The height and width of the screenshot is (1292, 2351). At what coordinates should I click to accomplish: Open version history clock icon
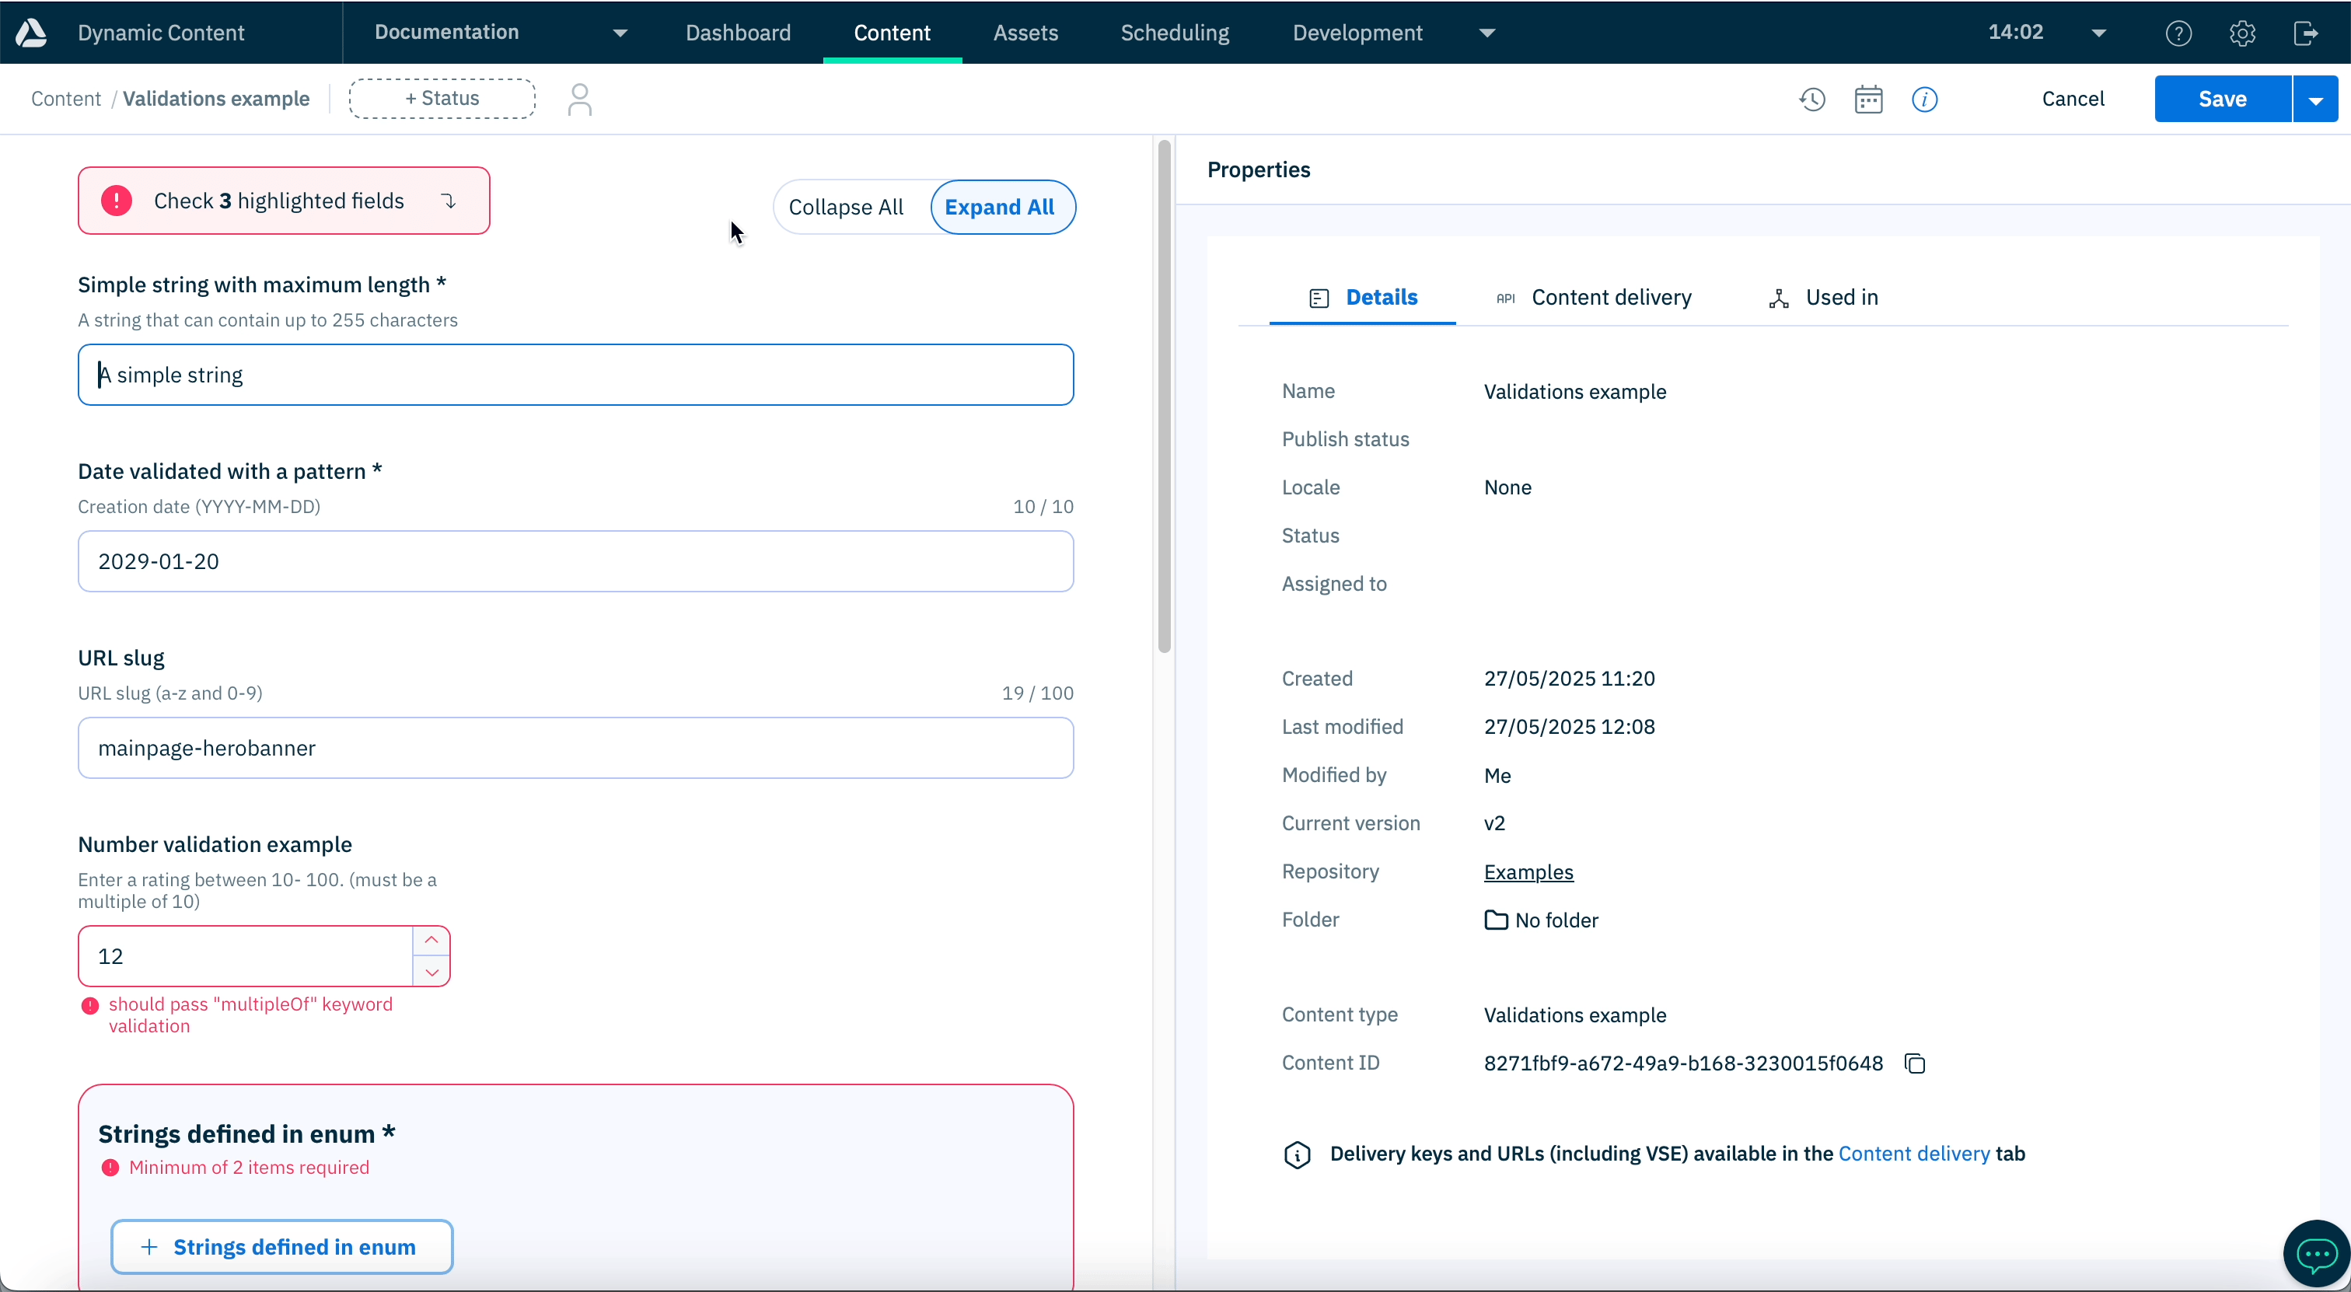[x=1811, y=99]
